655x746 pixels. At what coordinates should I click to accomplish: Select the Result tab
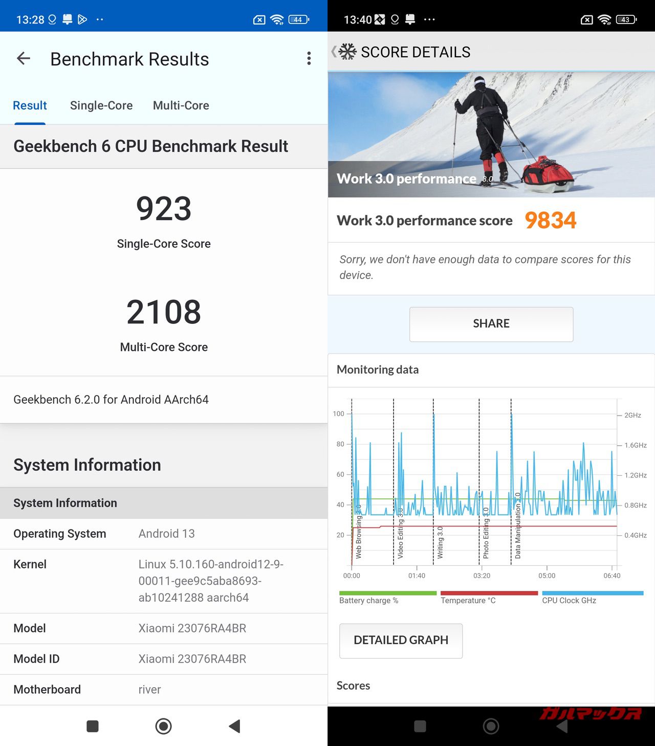tap(30, 105)
